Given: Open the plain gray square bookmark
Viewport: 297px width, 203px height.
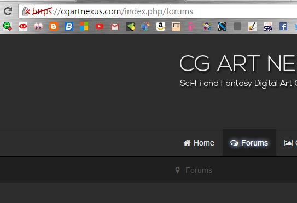Looking at the screenshot, I should (x=237, y=26).
